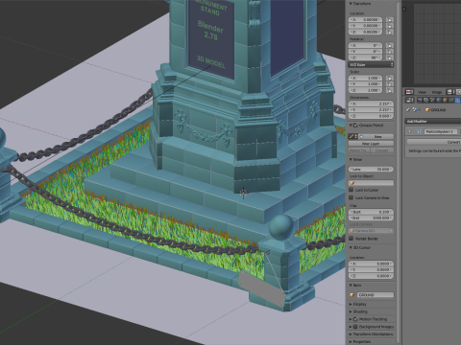The height and width of the screenshot is (345, 461).
Task: Open the Object properties tab icon
Action: 445,100
